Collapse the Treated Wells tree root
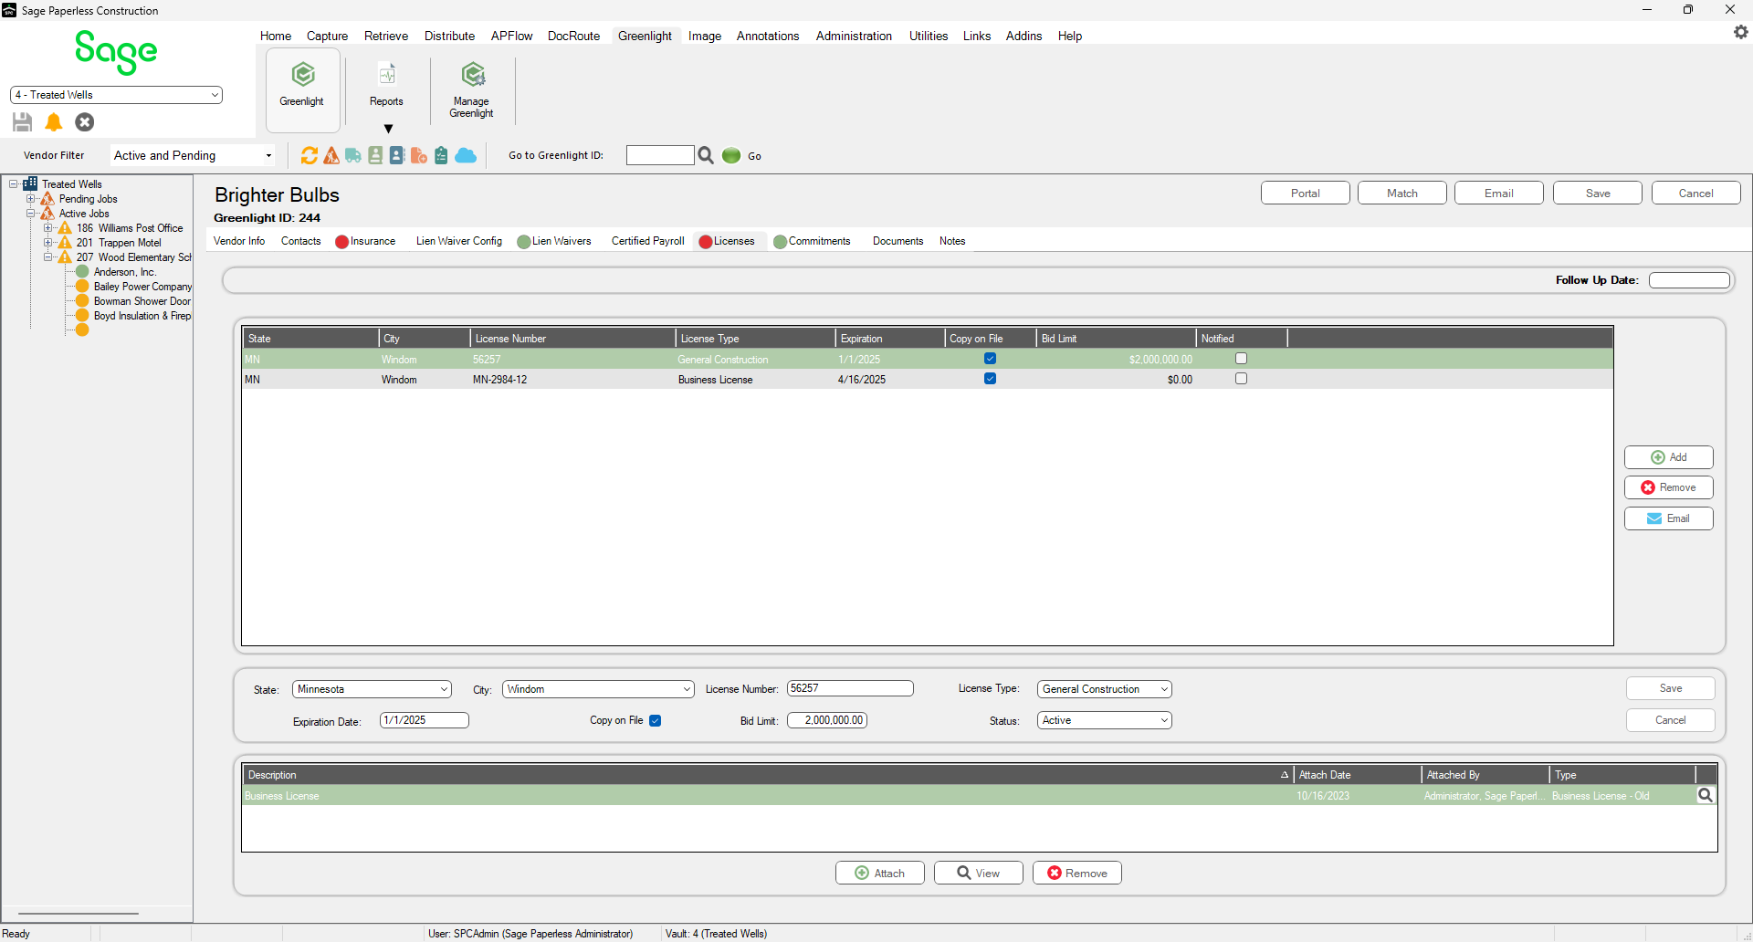 click(14, 184)
